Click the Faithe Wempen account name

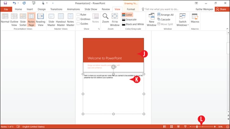pyautogui.click(x=204, y=9)
